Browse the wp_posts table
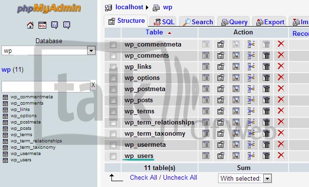The width and height of the screenshot is (309, 187). [205, 100]
